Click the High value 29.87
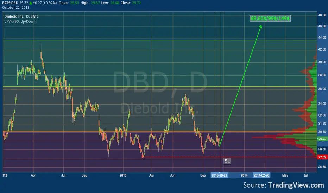The height and width of the screenshot is (193, 328). 95,3
